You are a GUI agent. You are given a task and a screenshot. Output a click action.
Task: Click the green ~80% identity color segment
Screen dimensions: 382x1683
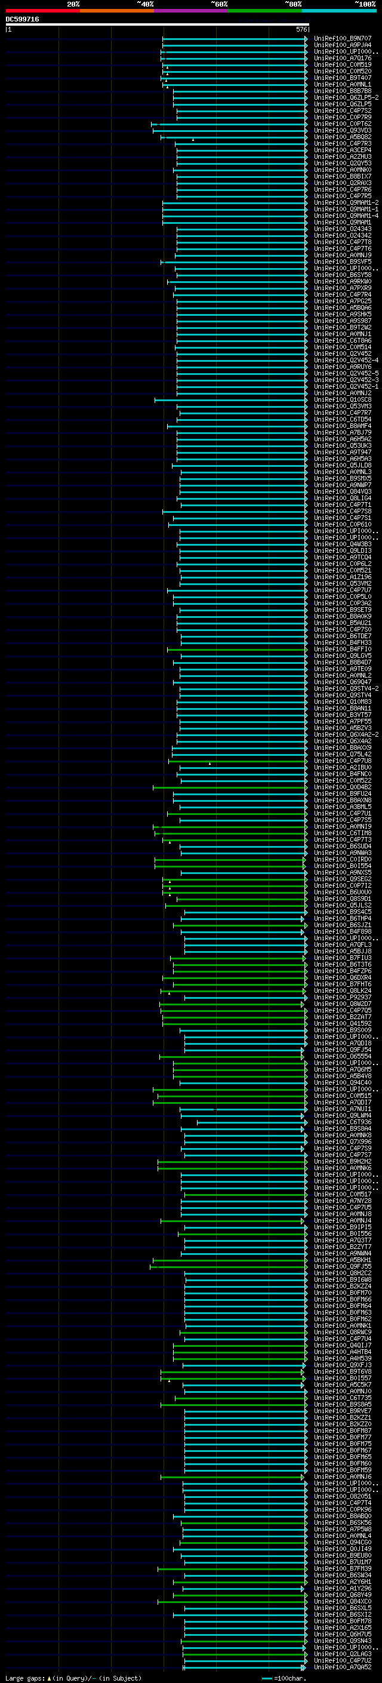265,11
